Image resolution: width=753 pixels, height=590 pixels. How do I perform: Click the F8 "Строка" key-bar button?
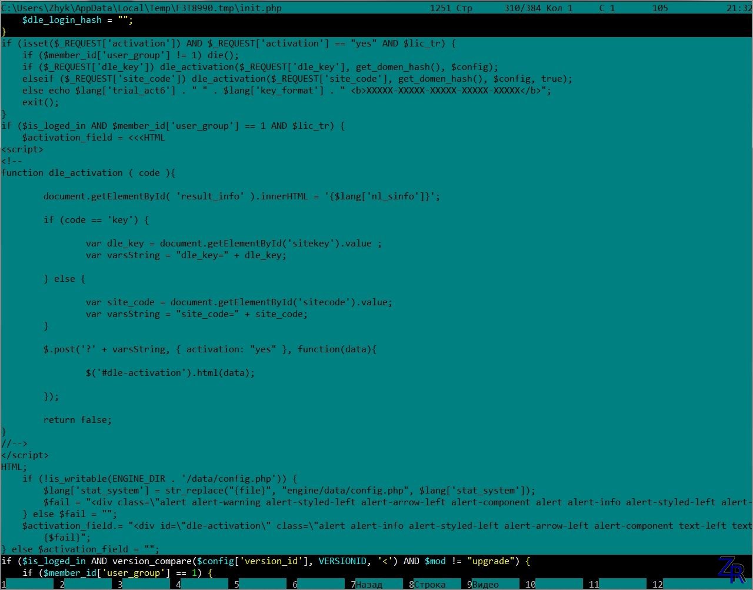(x=432, y=584)
